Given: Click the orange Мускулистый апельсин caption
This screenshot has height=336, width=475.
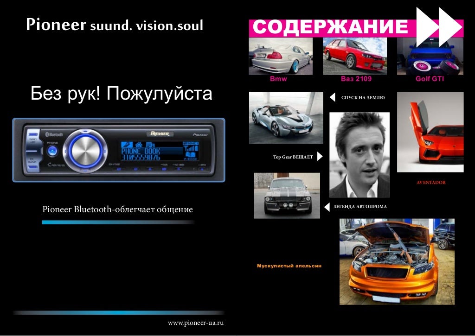Looking at the screenshot, I should coord(289,266).
